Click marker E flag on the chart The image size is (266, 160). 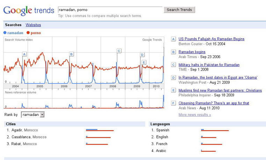pyautogui.click(x=144, y=63)
